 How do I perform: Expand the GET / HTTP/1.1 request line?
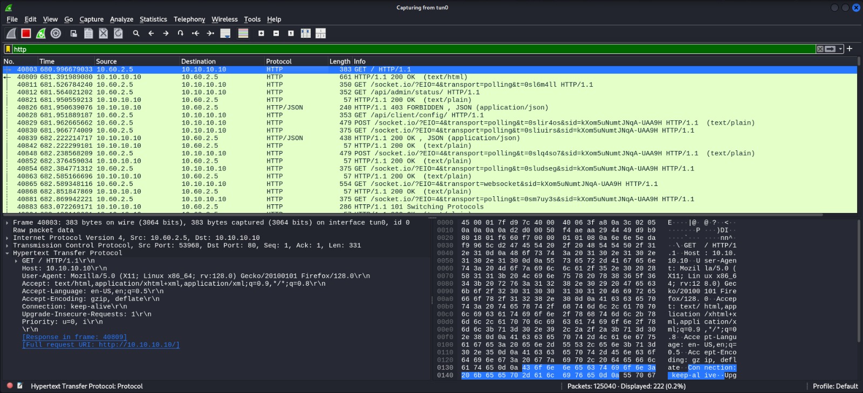16,260
